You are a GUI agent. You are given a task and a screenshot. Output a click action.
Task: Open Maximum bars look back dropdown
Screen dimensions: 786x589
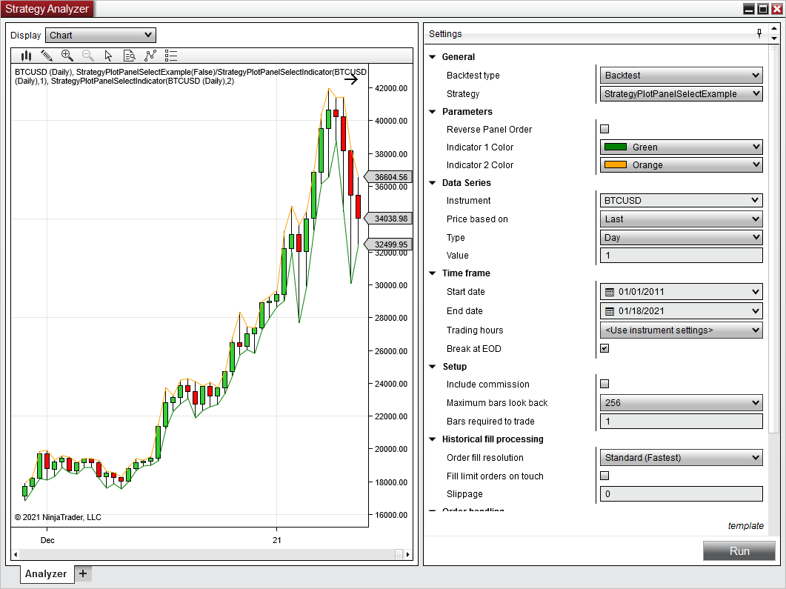682,402
